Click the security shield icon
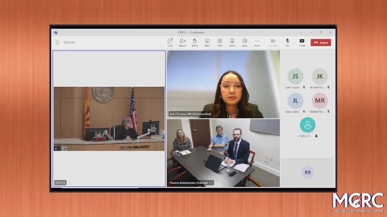Viewport: 387px width, 217px height. (57, 42)
